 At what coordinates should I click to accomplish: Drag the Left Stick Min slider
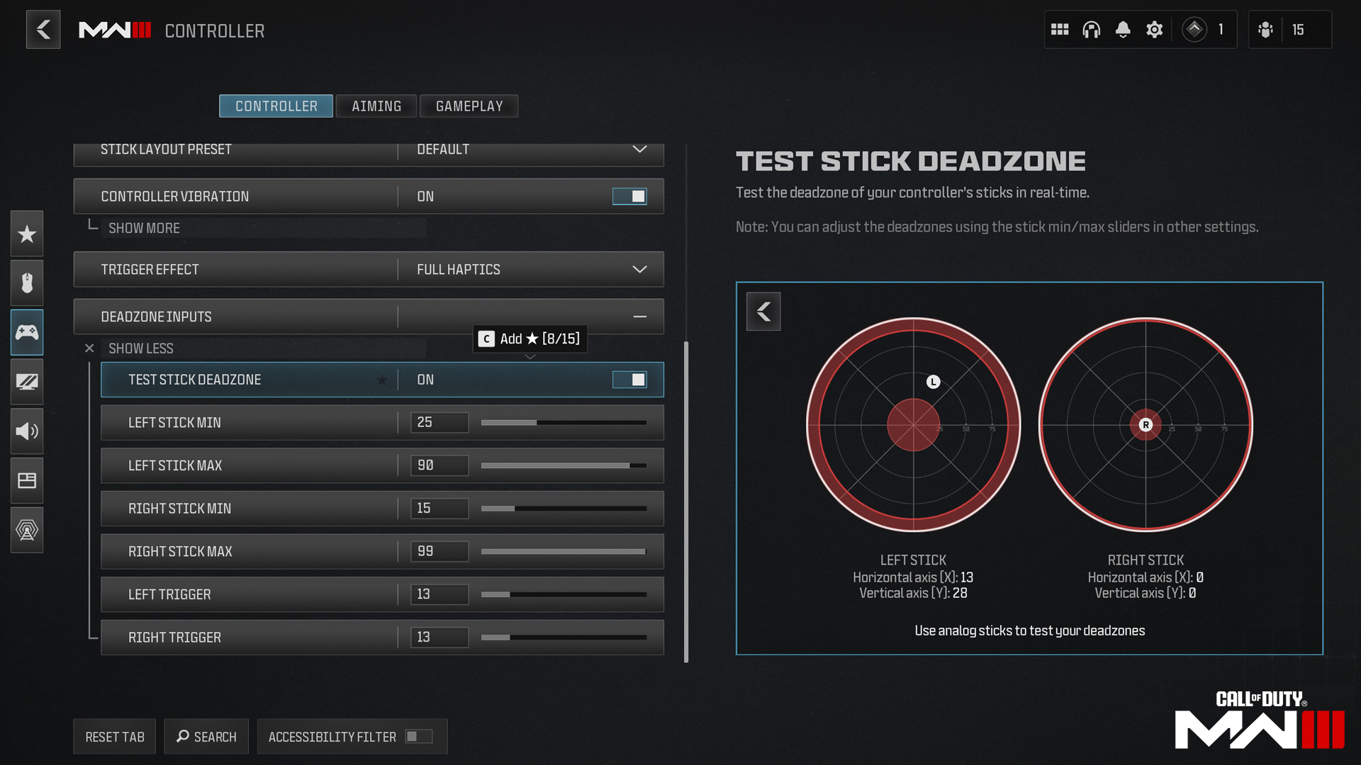pyautogui.click(x=526, y=422)
